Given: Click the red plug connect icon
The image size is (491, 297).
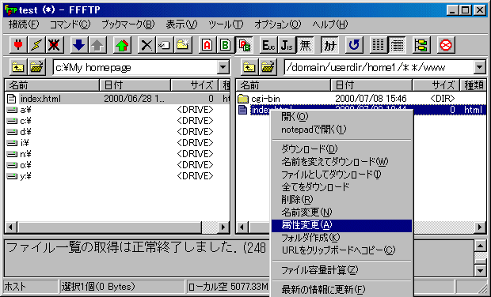Looking at the screenshot, I should [18, 45].
